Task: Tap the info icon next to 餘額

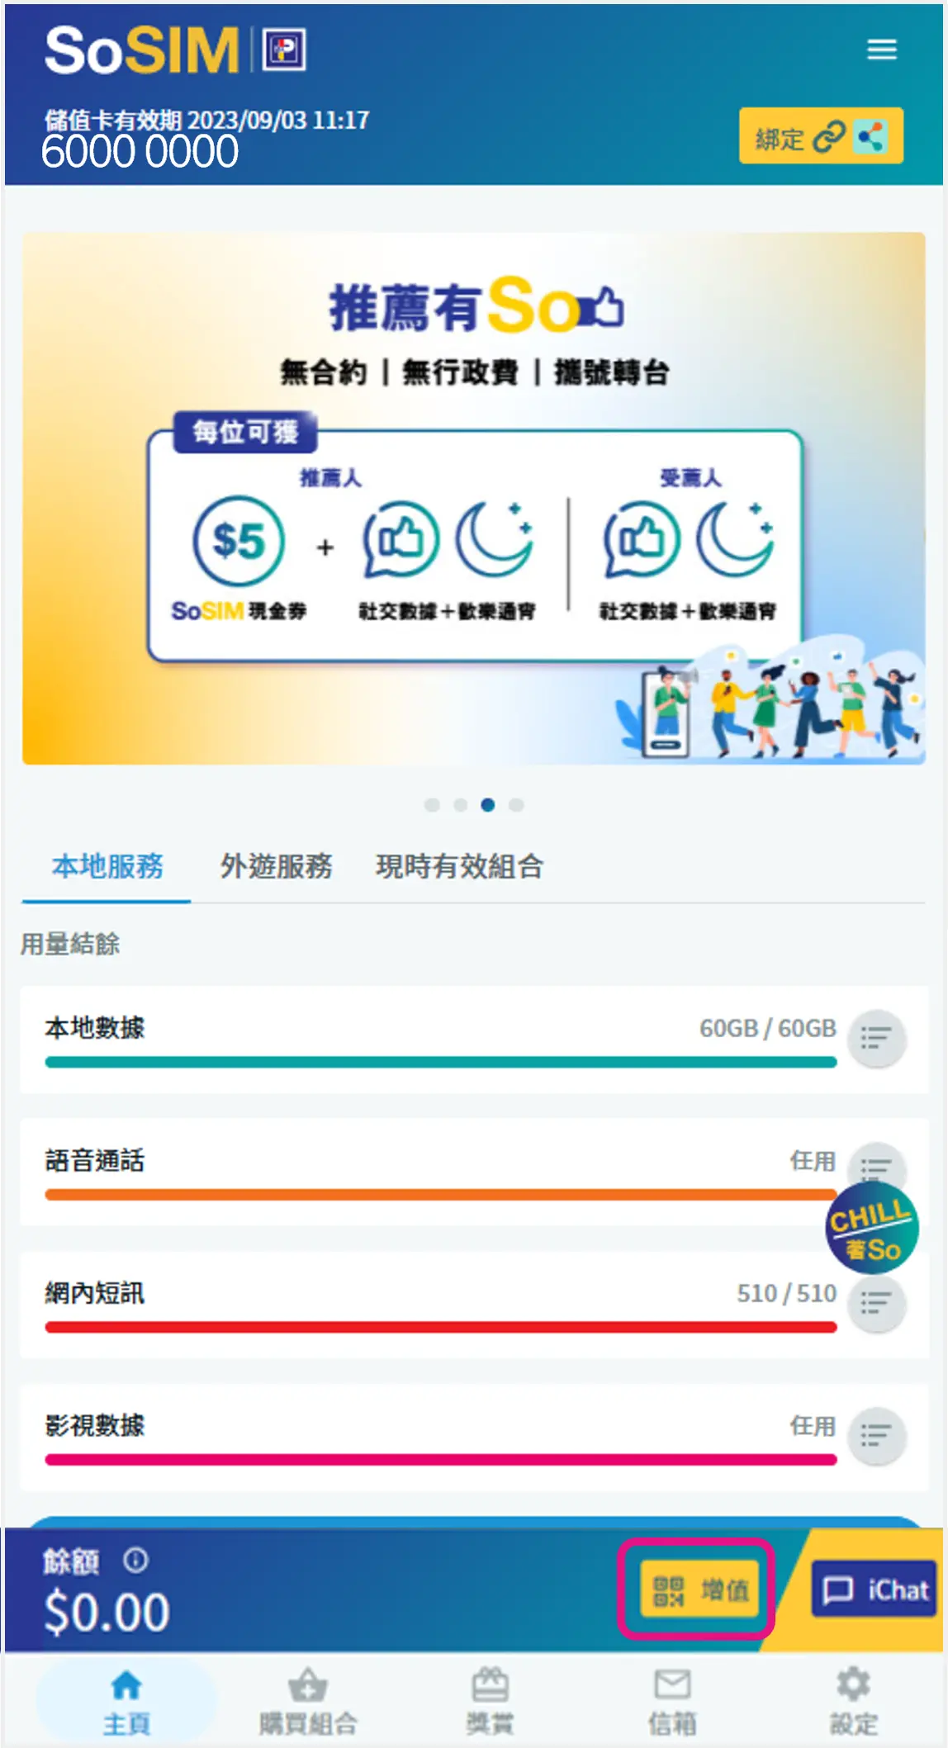Action: pos(135,1560)
